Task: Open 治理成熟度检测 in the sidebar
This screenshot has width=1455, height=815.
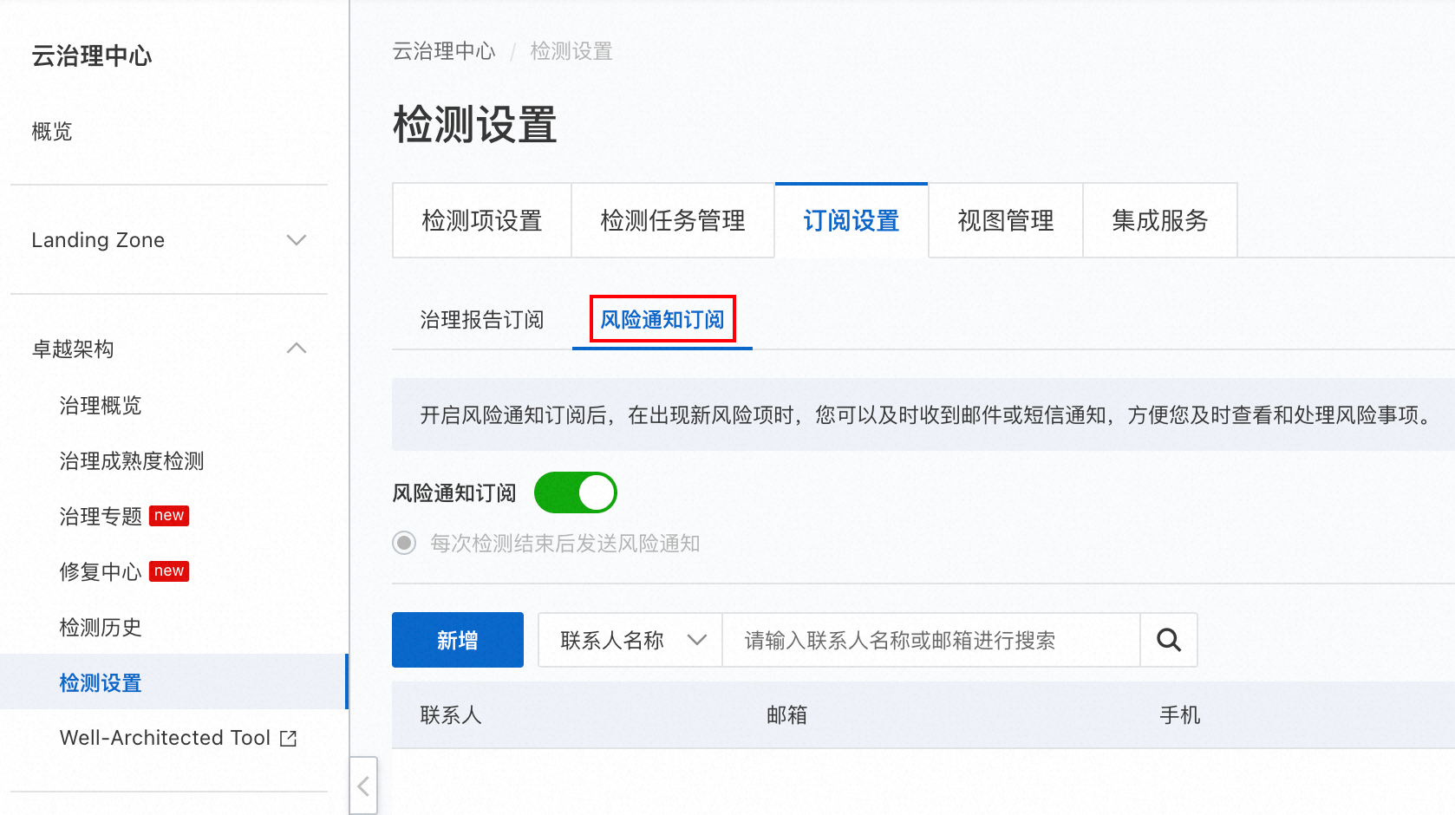Action: click(132, 461)
